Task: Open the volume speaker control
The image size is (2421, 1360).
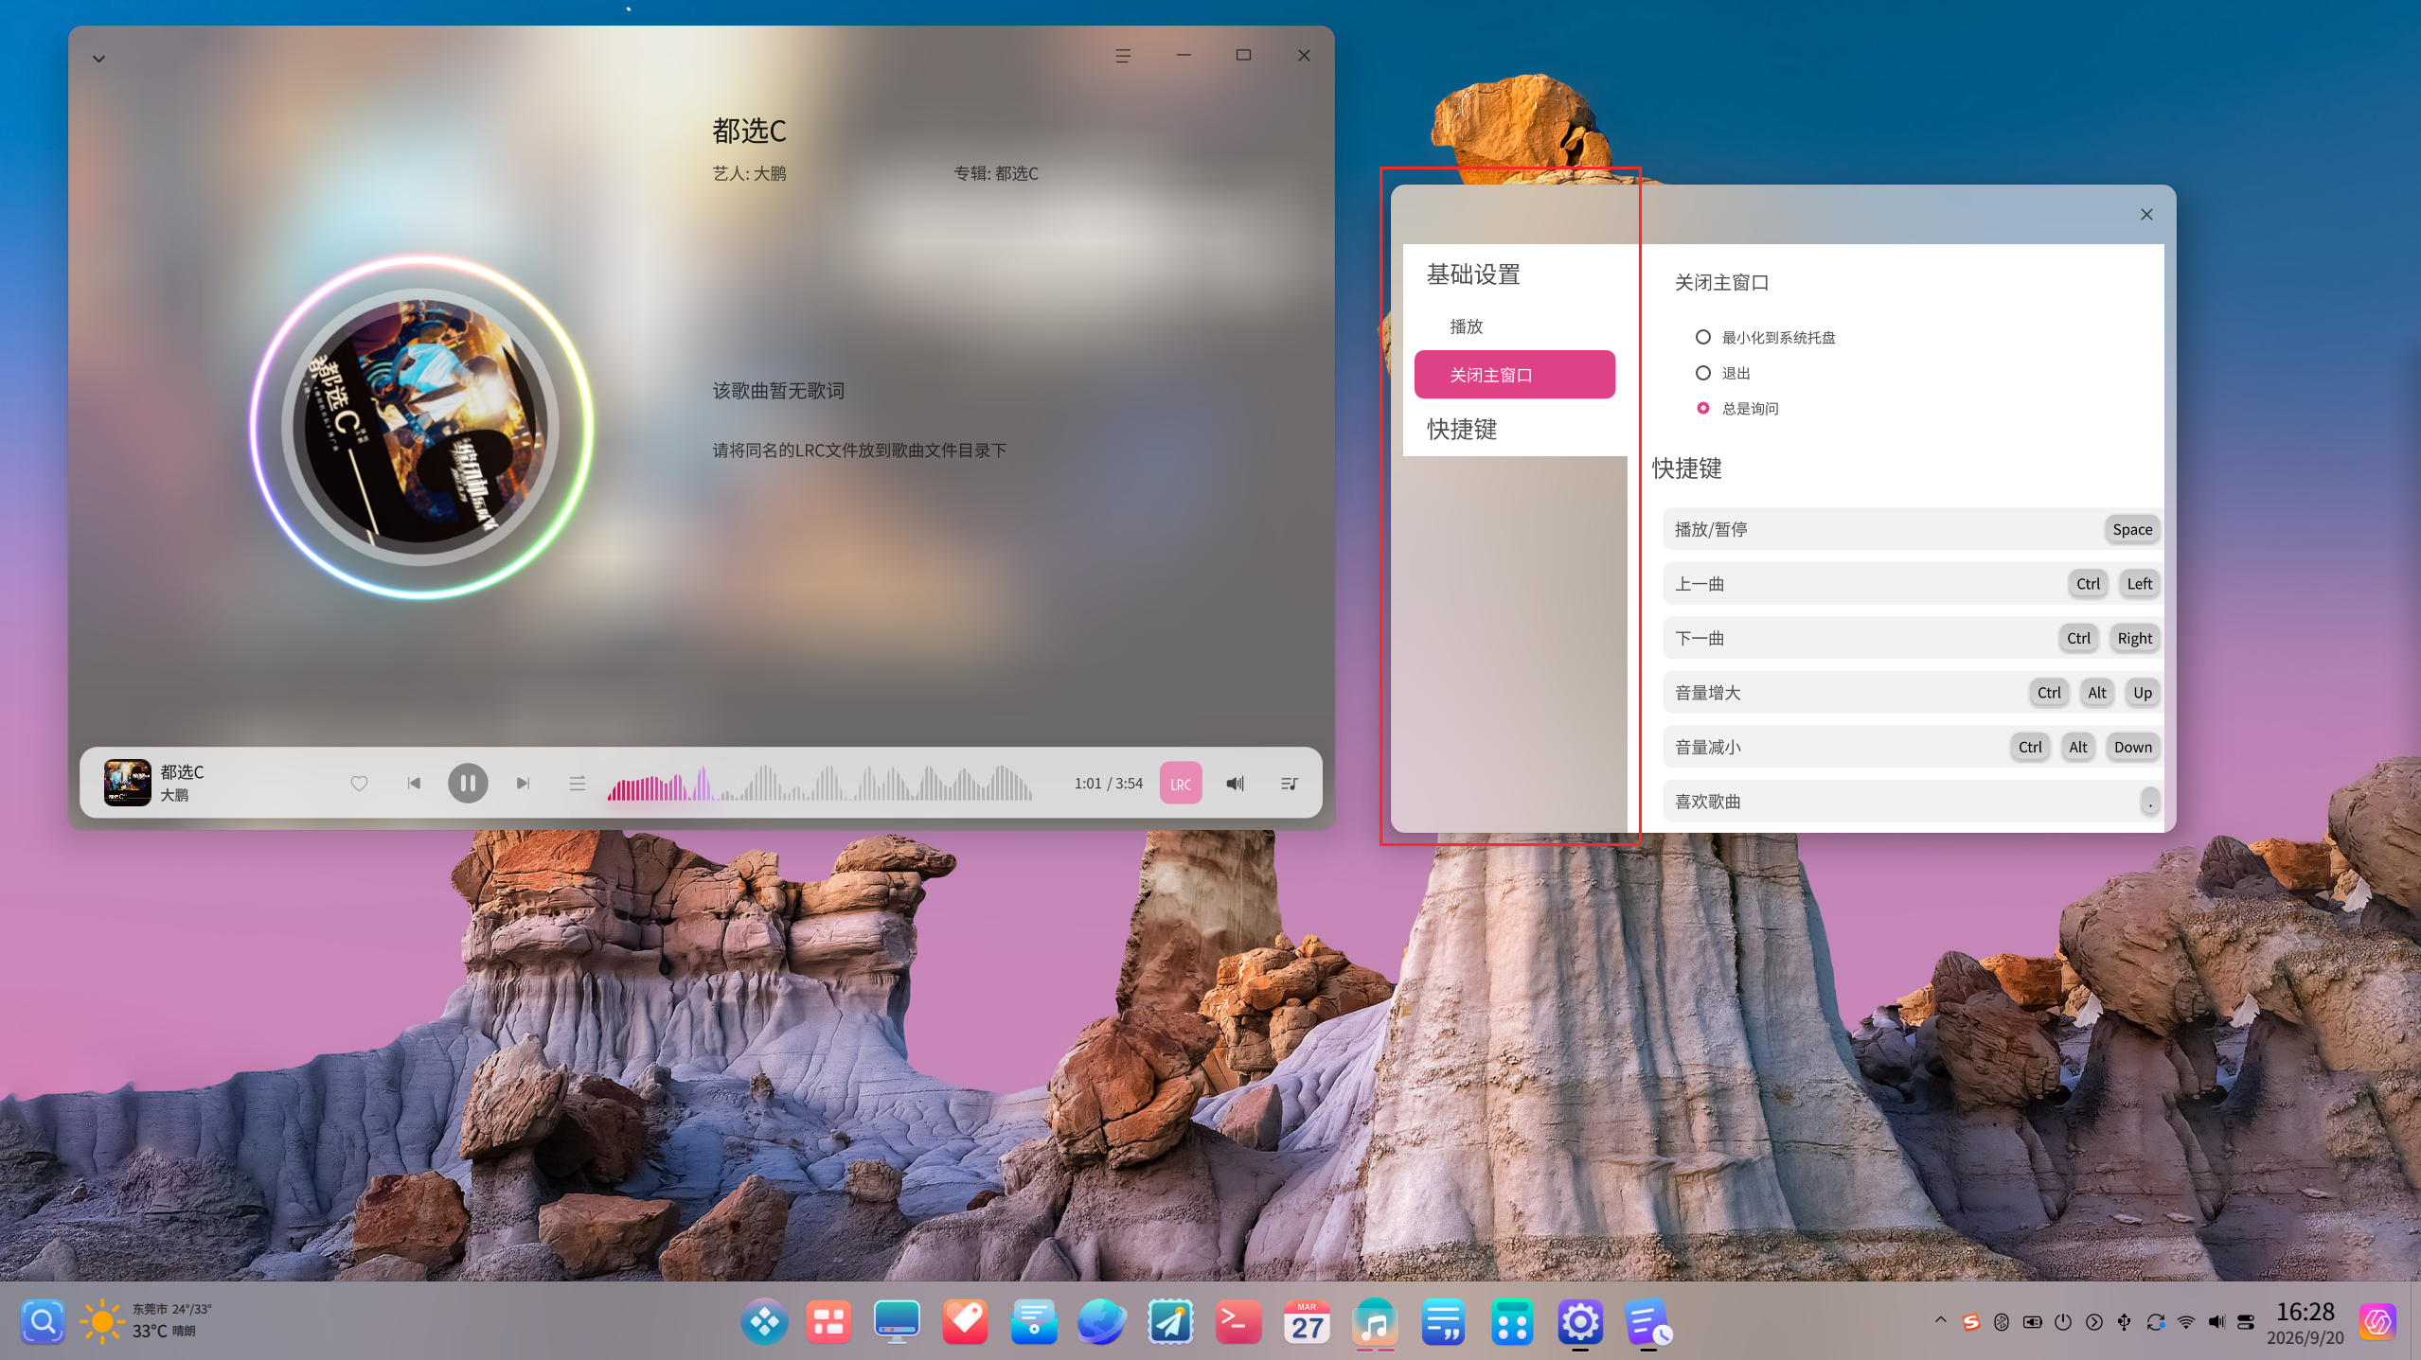Action: [x=1235, y=784]
